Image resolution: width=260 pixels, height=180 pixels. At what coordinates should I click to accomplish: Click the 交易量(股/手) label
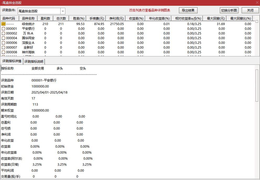point(10,177)
